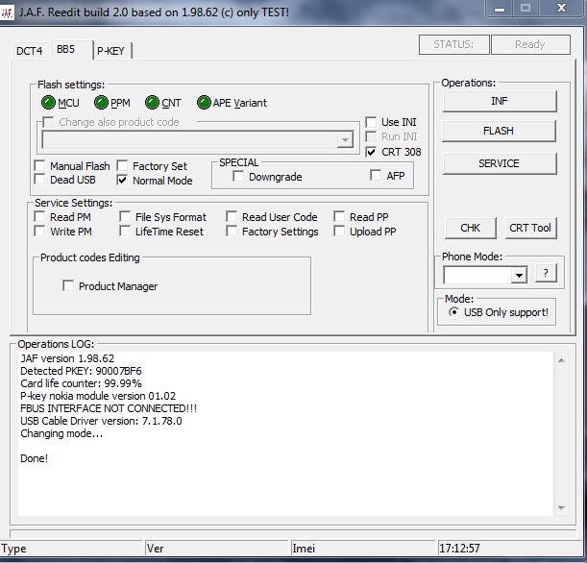The image size is (587, 563).
Task: Enable Factory Set checkbox
Action: pyautogui.click(x=122, y=165)
